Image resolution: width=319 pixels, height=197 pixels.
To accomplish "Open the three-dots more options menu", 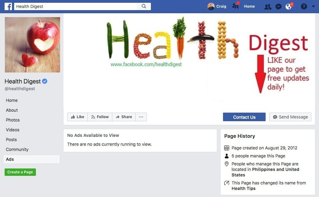I will pyautogui.click(x=141, y=117).
